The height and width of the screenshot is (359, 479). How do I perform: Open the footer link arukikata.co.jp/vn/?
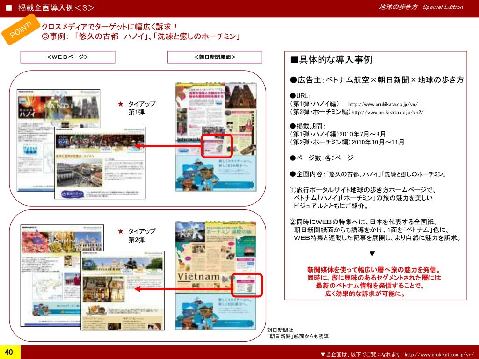coord(439,355)
